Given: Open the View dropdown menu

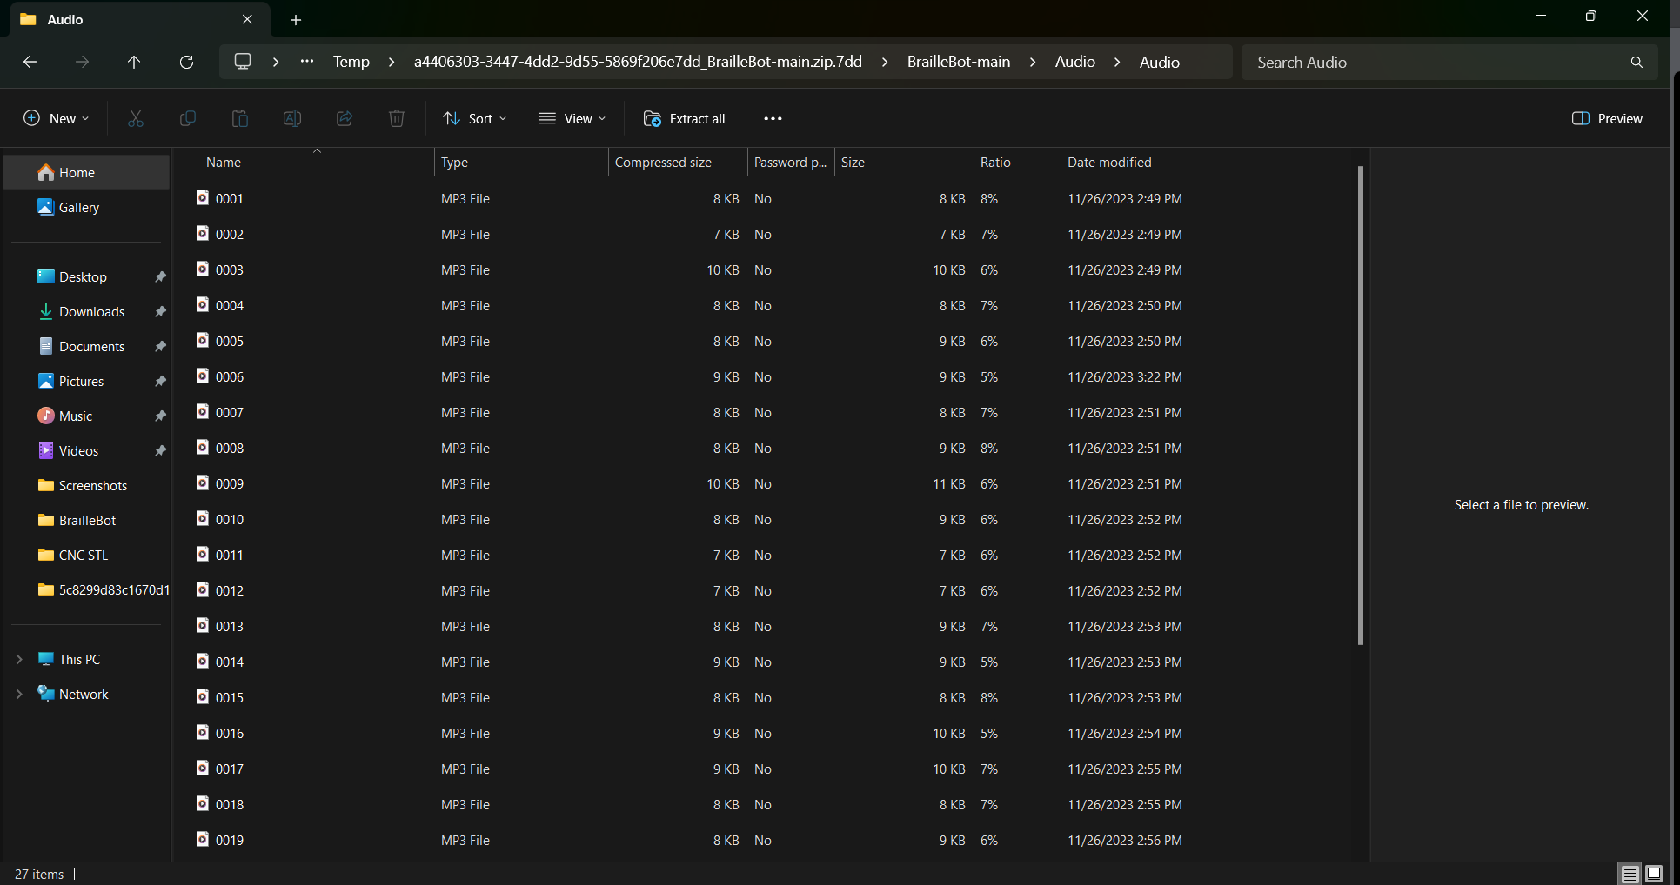Looking at the screenshot, I should point(572,118).
